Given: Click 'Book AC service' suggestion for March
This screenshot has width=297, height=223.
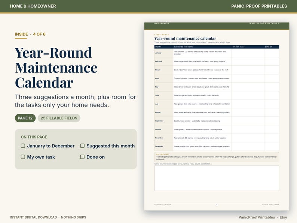Looking at the screenshot, I should pos(180,70).
